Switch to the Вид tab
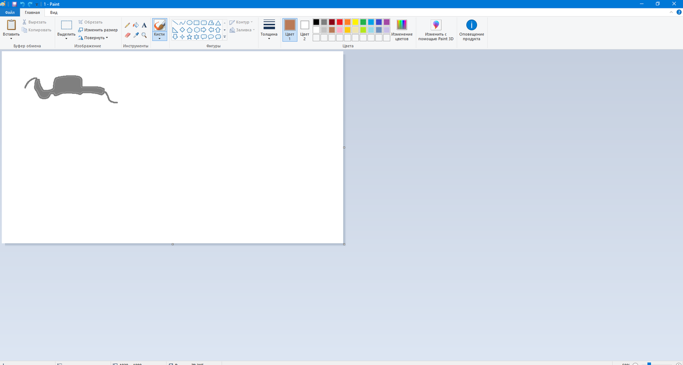 (54, 12)
